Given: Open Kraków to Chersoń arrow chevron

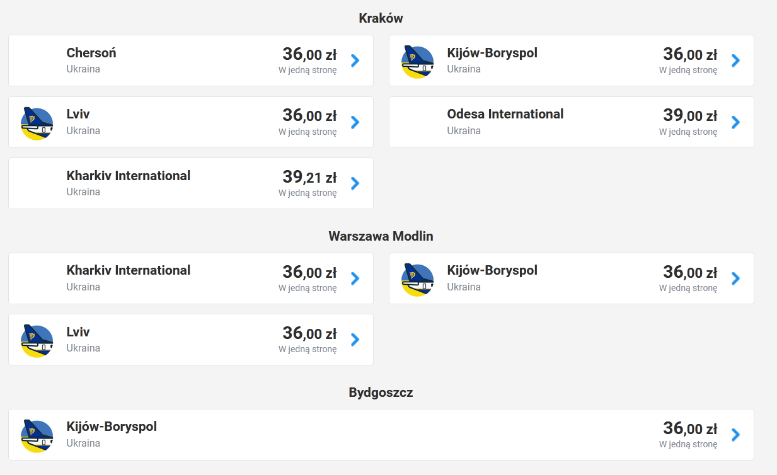Looking at the screenshot, I should 355,60.
